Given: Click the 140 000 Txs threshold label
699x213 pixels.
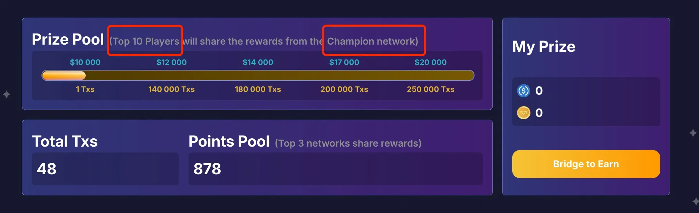Looking at the screenshot, I should [171, 89].
